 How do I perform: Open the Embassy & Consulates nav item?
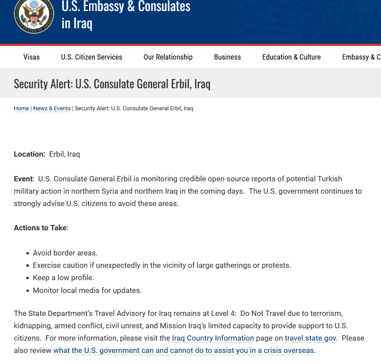[x=361, y=57]
